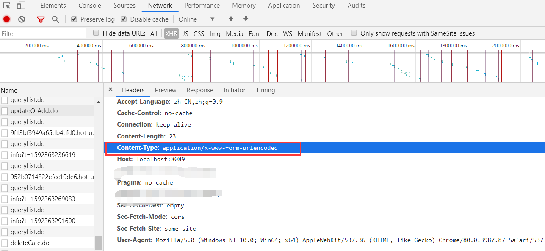Clear the network log
The width and height of the screenshot is (545, 251).
[22, 19]
